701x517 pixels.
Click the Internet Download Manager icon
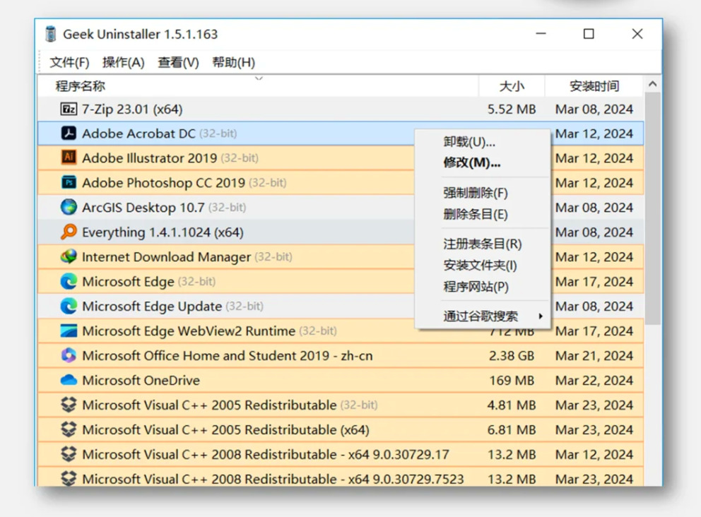pyautogui.click(x=69, y=257)
